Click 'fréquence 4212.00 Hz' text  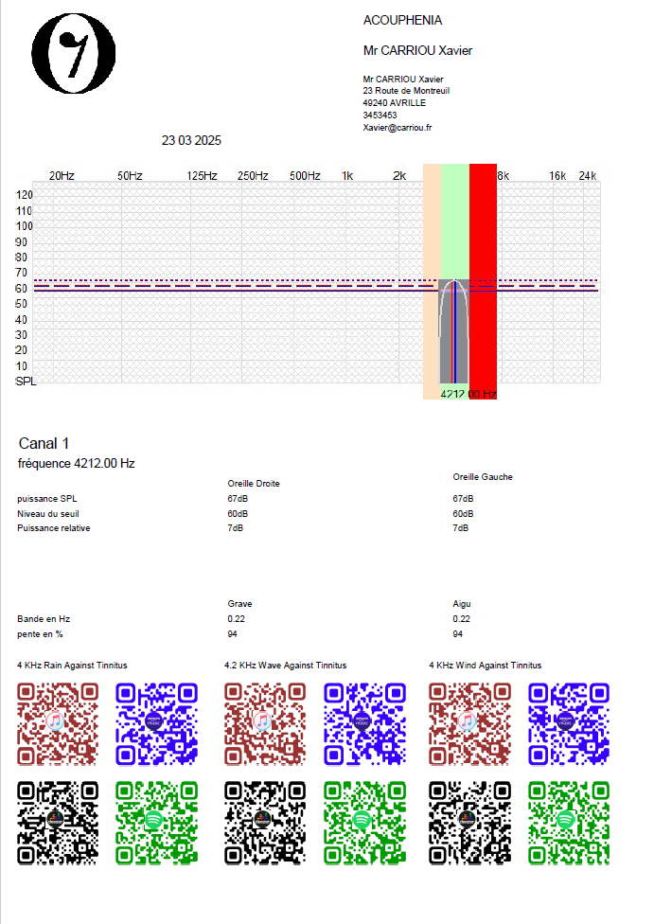click(x=76, y=464)
